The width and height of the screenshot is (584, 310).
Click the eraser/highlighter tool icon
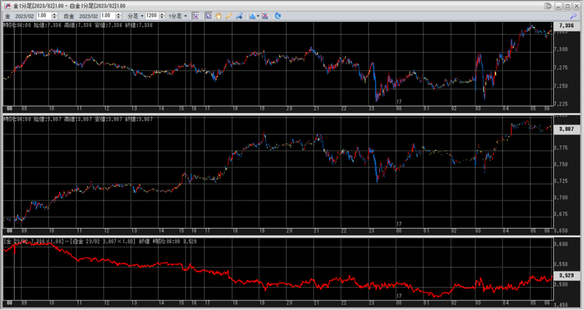click(239, 16)
